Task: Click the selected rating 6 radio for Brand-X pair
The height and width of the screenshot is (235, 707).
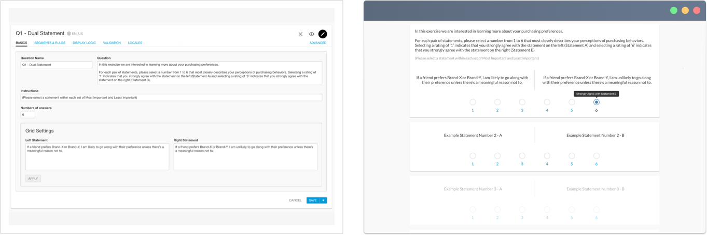Action: [x=597, y=102]
